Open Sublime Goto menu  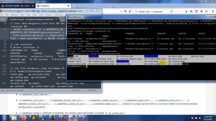click(34, 15)
